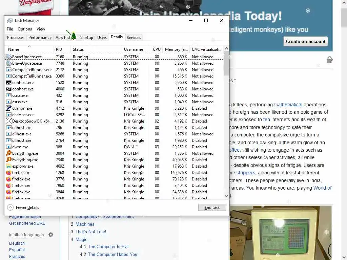
Task: Click the Task Manager title bar icon
Action: click(10, 21)
